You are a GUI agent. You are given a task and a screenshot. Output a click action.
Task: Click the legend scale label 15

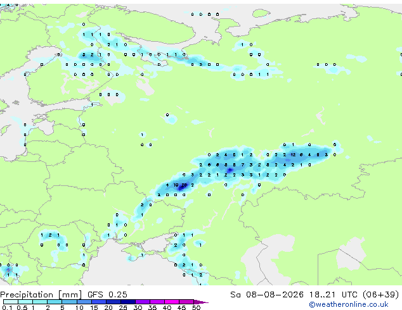pos(94,307)
